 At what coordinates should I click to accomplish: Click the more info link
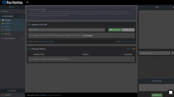129,49
